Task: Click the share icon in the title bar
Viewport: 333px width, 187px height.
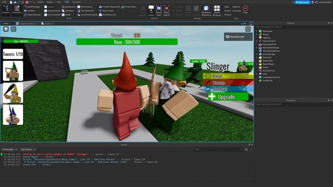Action: (316, 2)
